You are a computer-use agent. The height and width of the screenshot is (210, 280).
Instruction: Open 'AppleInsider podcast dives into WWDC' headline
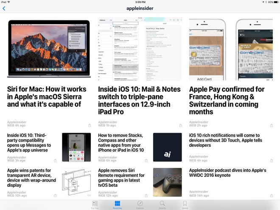(228, 173)
